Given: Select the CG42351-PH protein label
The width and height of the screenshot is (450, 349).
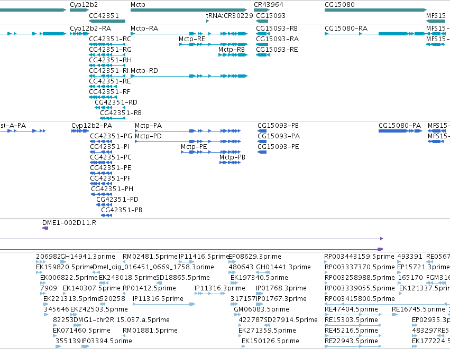Looking at the screenshot, I should click(x=112, y=189).
